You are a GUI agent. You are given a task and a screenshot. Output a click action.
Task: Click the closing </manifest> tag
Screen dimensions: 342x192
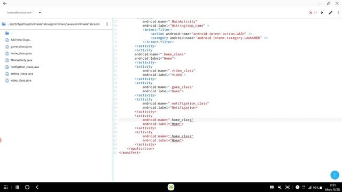tap(129, 153)
